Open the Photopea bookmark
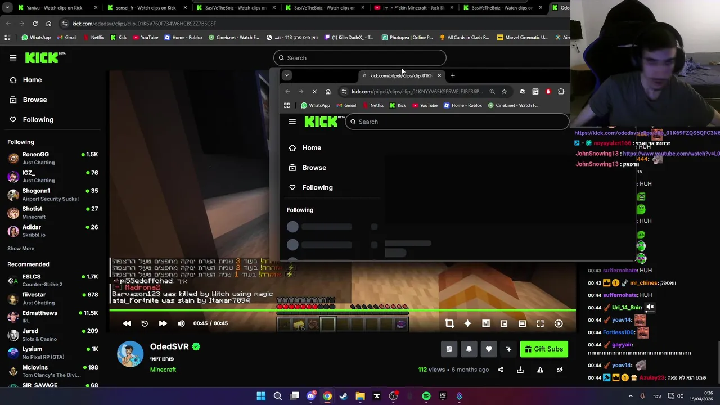Image resolution: width=720 pixels, height=405 pixels. 407,37
